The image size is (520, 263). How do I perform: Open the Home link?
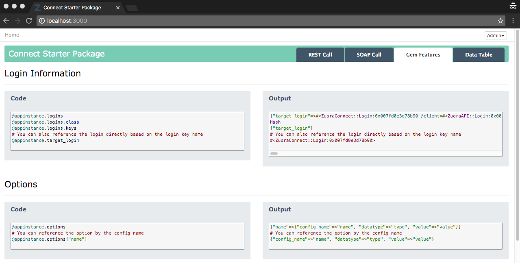tap(12, 35)
